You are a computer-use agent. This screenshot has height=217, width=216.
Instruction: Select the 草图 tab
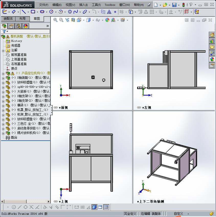pos(37,19)
